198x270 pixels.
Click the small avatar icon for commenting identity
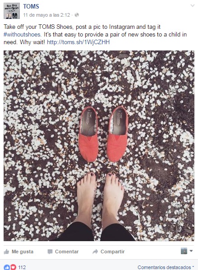[184, 251]
